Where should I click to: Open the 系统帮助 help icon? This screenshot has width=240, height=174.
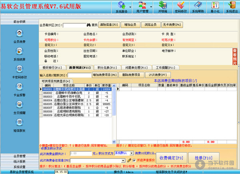(198, 7)
